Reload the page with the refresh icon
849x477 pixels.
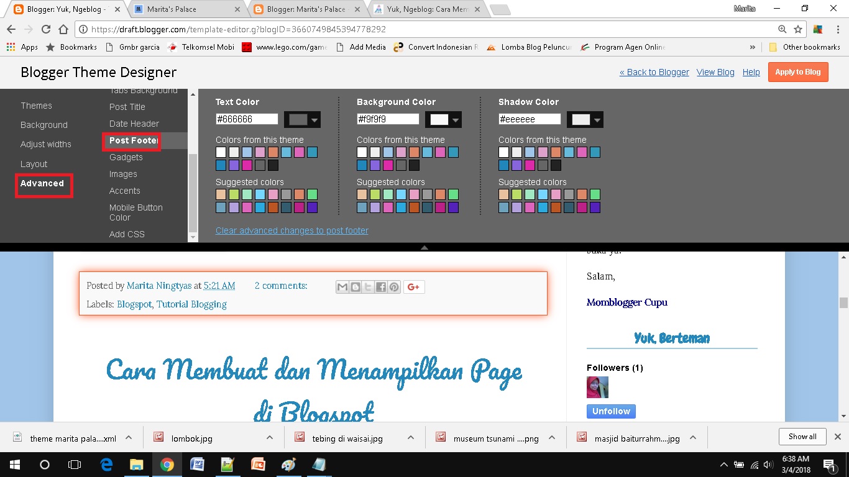[45, 29]
